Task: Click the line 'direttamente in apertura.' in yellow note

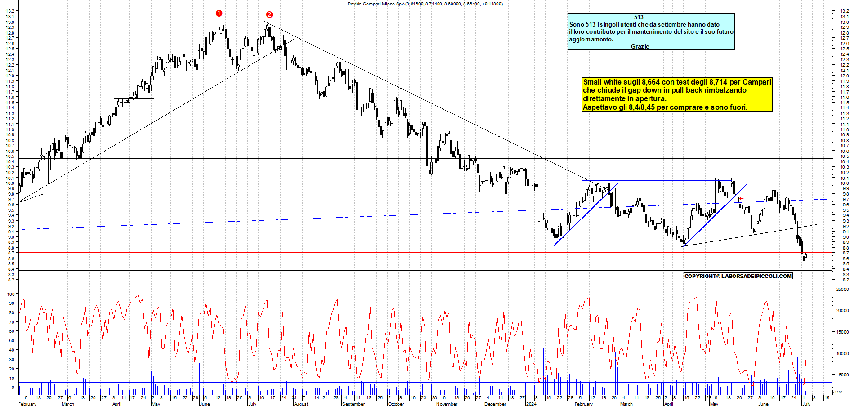Action: tap(625, 98)
